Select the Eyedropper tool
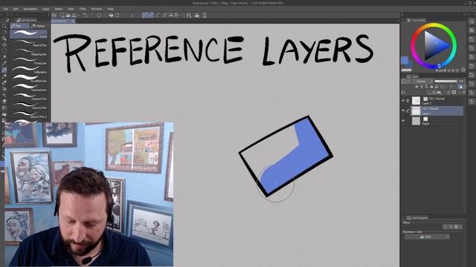 pyautogui.click(x=4, y=64)
